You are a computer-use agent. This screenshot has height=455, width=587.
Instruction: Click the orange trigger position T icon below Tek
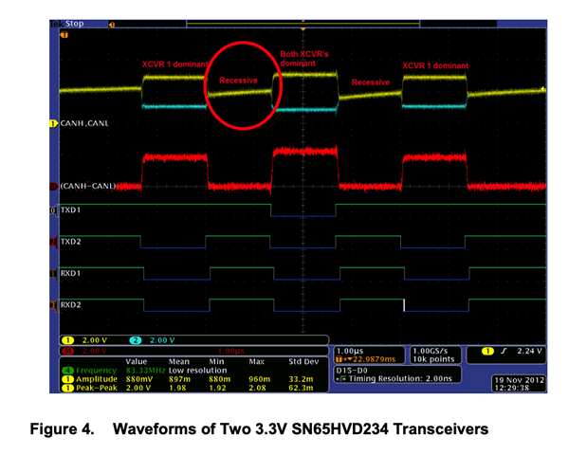coord(64,35)
